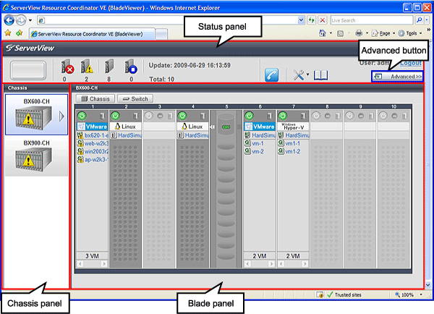
Task: Open the web-w2k3 VM link
Action: [x=96, y=143]
